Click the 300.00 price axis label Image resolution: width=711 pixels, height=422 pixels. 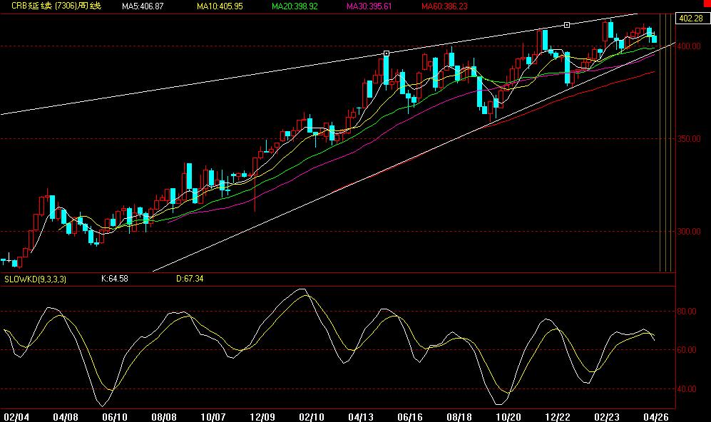click(x=689, y=231)
